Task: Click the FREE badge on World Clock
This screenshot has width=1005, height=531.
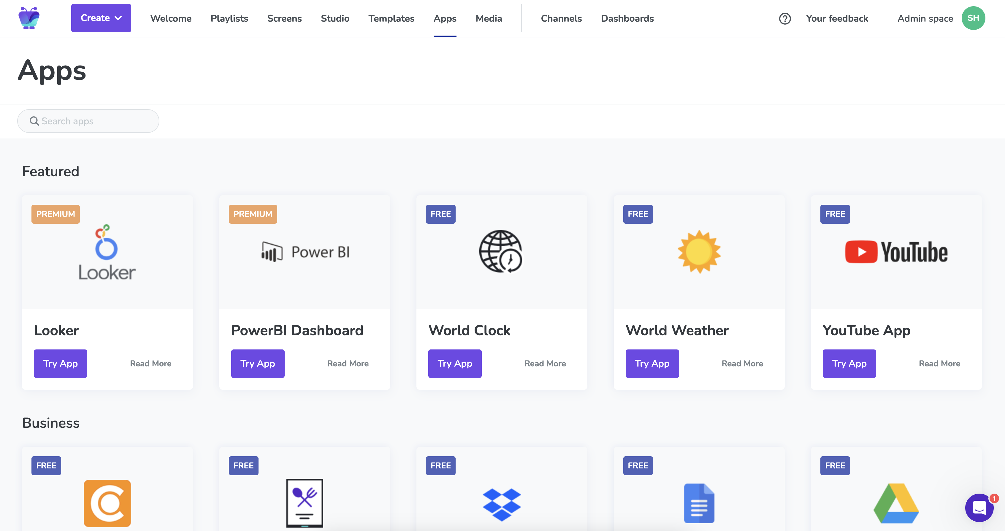Action: click(x=440, y=214)
